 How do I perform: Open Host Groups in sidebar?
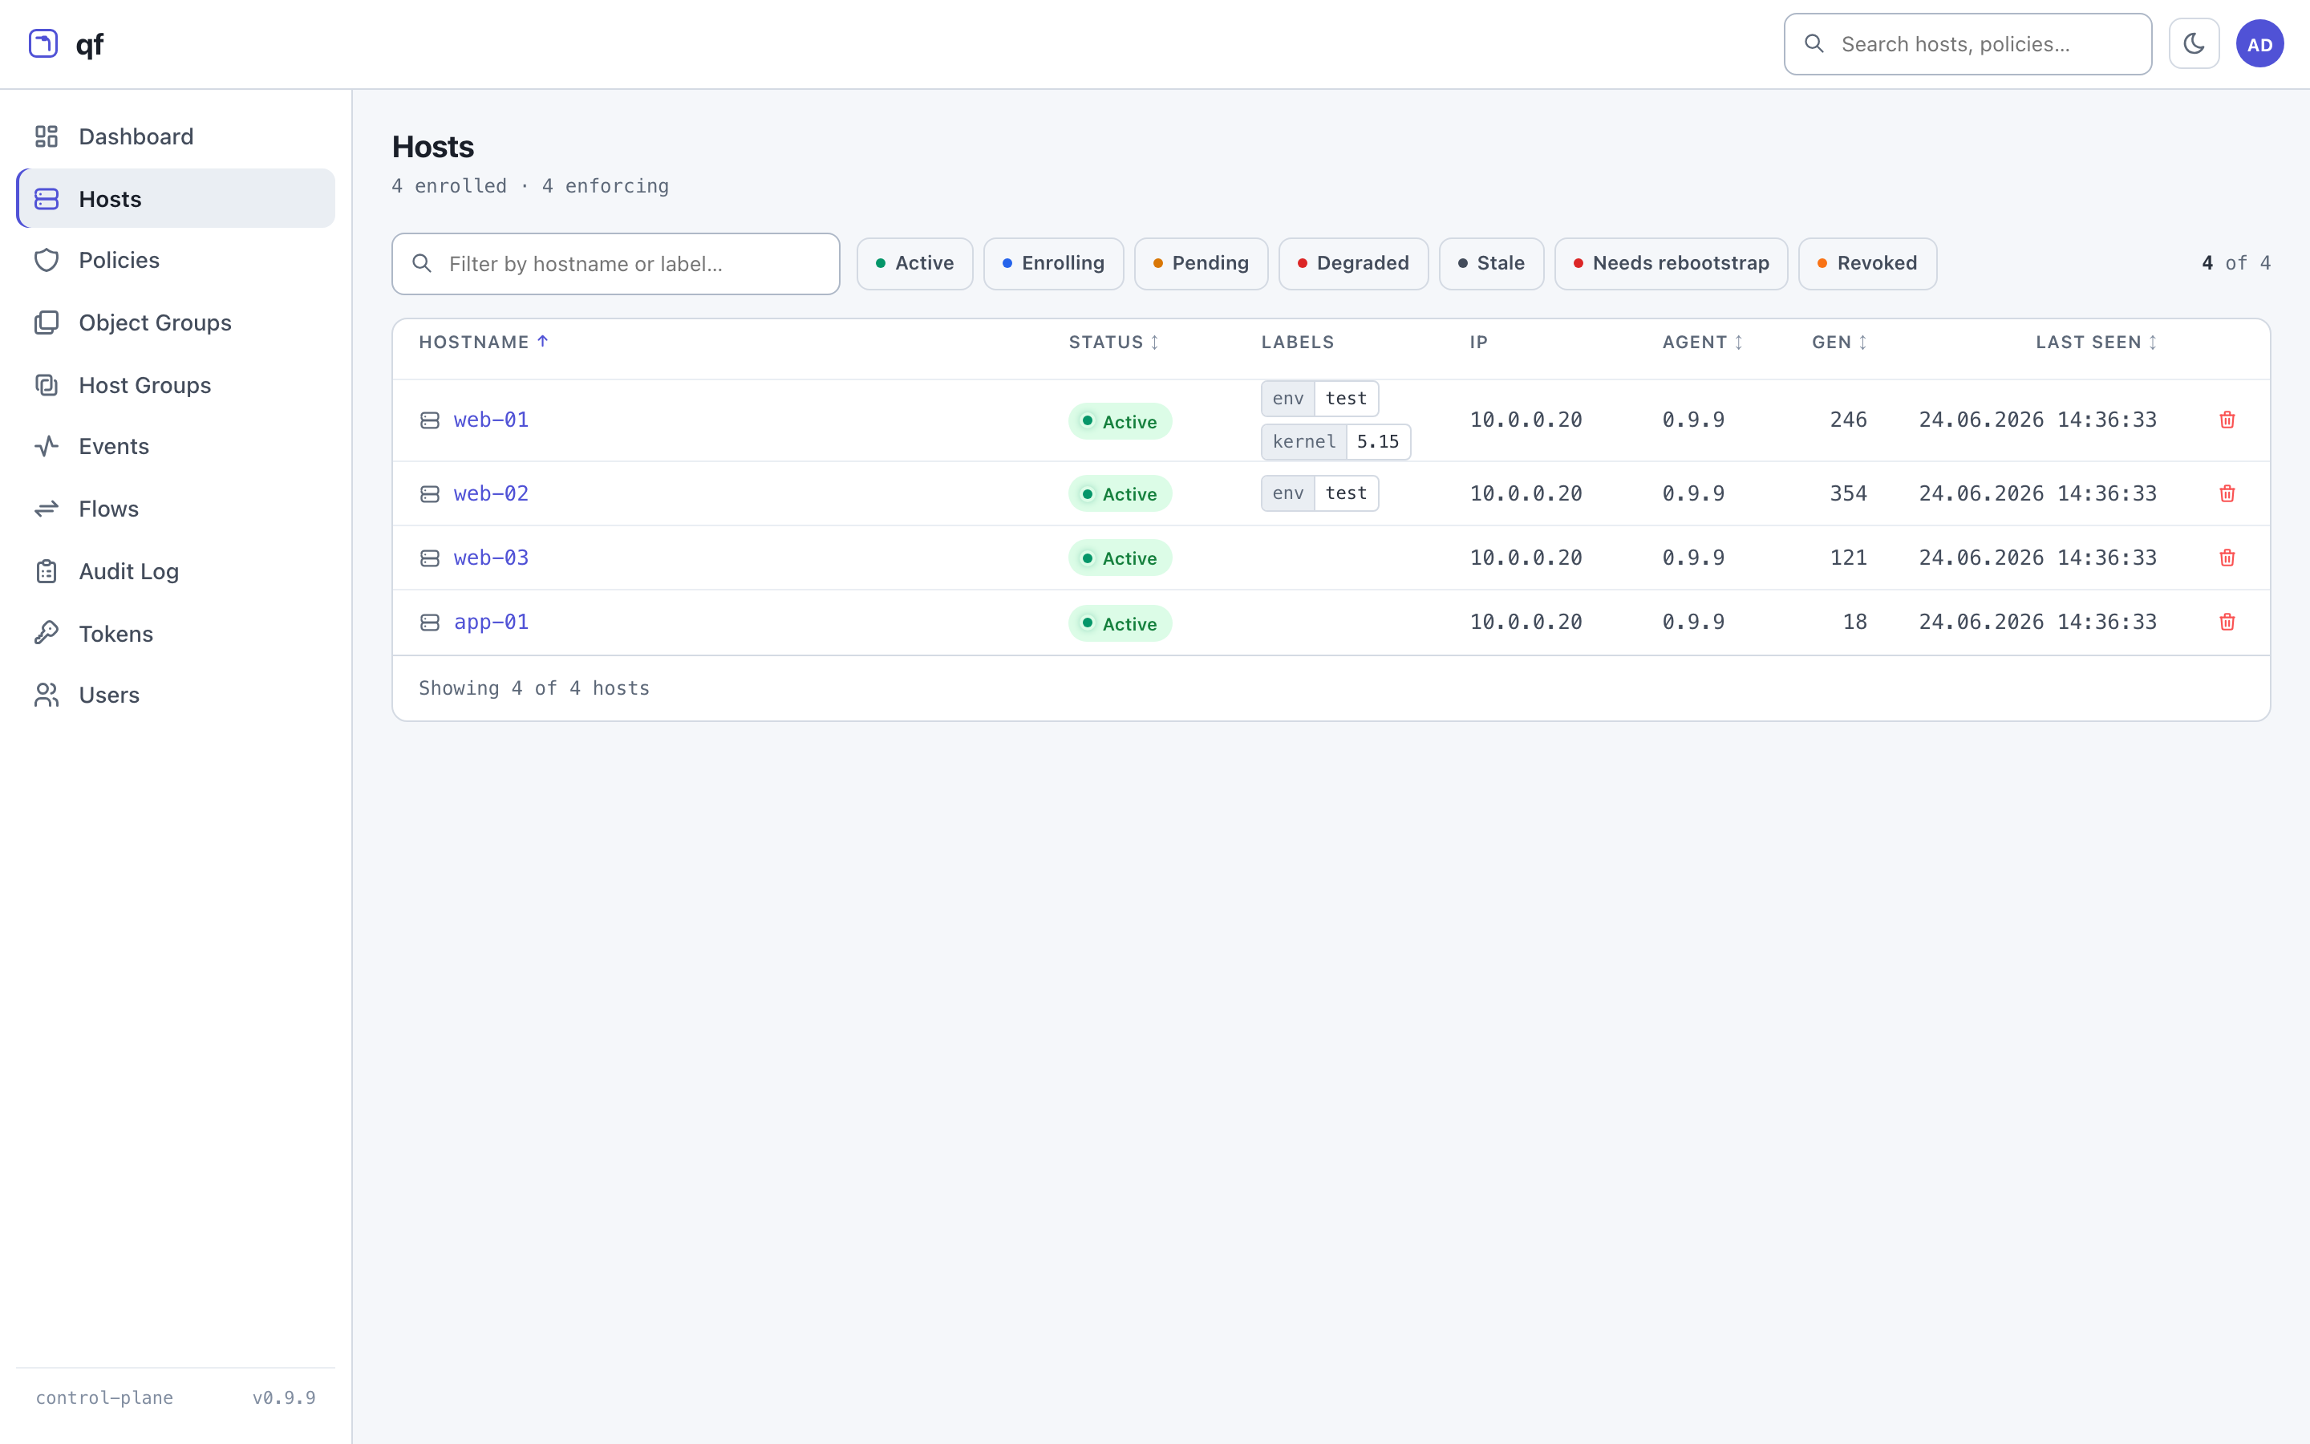[176, 385]
